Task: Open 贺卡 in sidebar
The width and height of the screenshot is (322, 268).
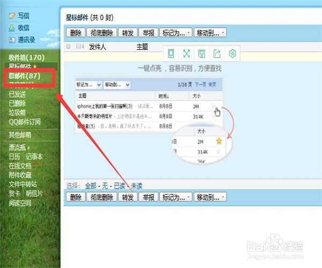Action: click(14, 193)
